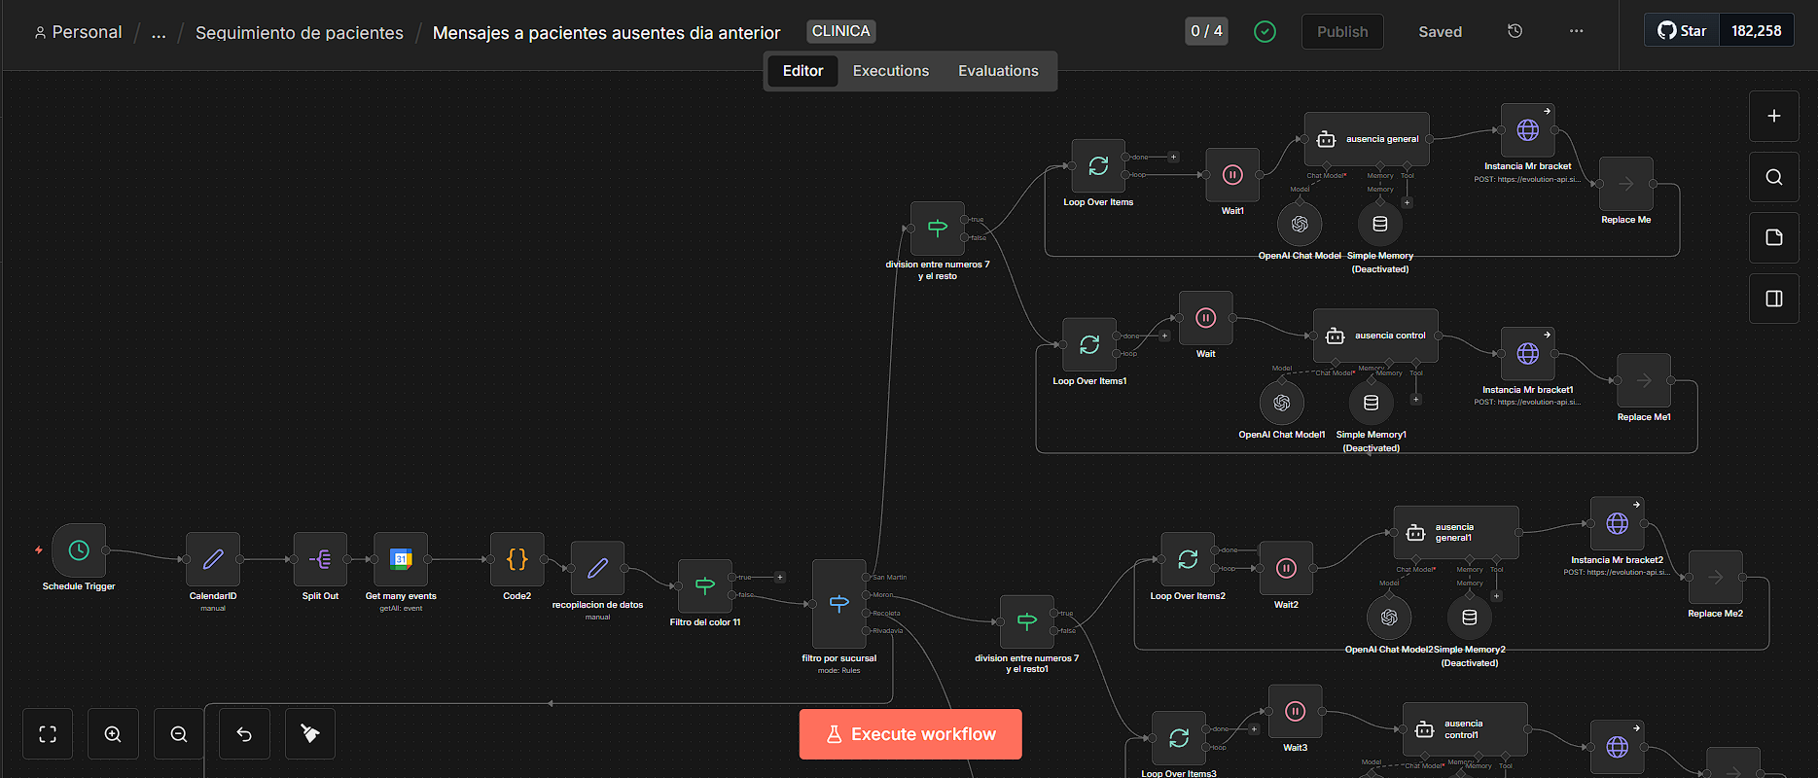Screen dimensions: 1818x778
Task: Click the Wait node
Action: pos(1206,318)
